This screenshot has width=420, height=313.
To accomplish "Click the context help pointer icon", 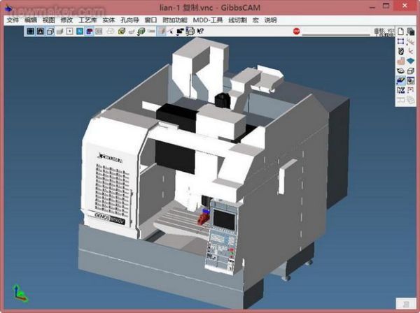I will (x=200, y=31).
